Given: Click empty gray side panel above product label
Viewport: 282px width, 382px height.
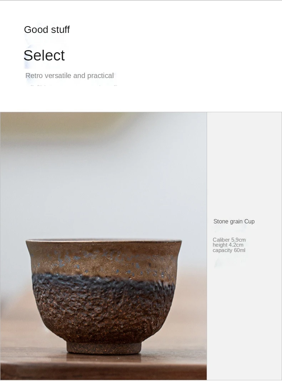Looking at the screenshot, I should pyautogui.click(x=244, y=161).
